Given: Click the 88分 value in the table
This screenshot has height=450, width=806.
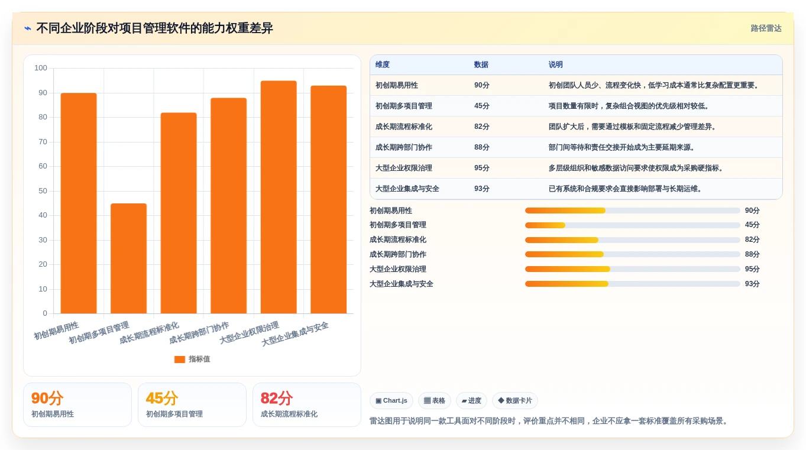Looking at the screenshot, I should point(482,147).
